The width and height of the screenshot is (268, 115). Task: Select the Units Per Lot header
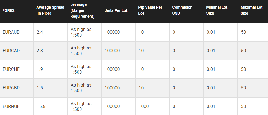(116, 10)
